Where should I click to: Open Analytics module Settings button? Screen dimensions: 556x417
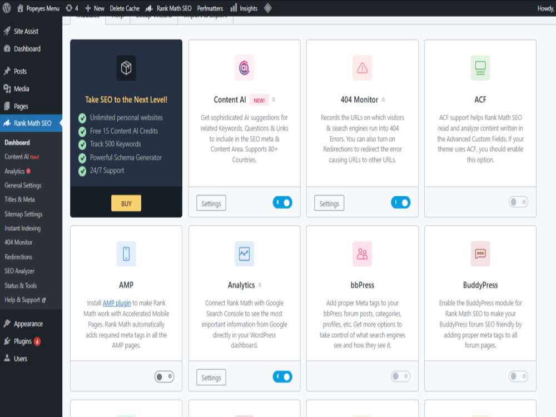pos(211,378)
